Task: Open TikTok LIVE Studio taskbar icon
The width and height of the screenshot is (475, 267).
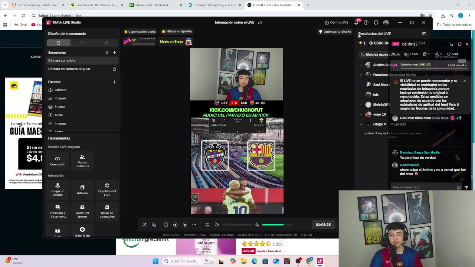Action: click(320, 261)
